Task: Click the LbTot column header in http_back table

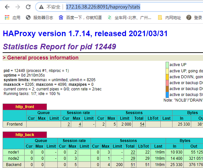Action: [144, 146]
